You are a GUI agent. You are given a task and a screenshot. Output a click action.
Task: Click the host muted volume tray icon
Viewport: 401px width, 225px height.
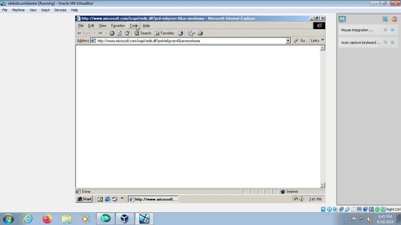pos(370,219)
